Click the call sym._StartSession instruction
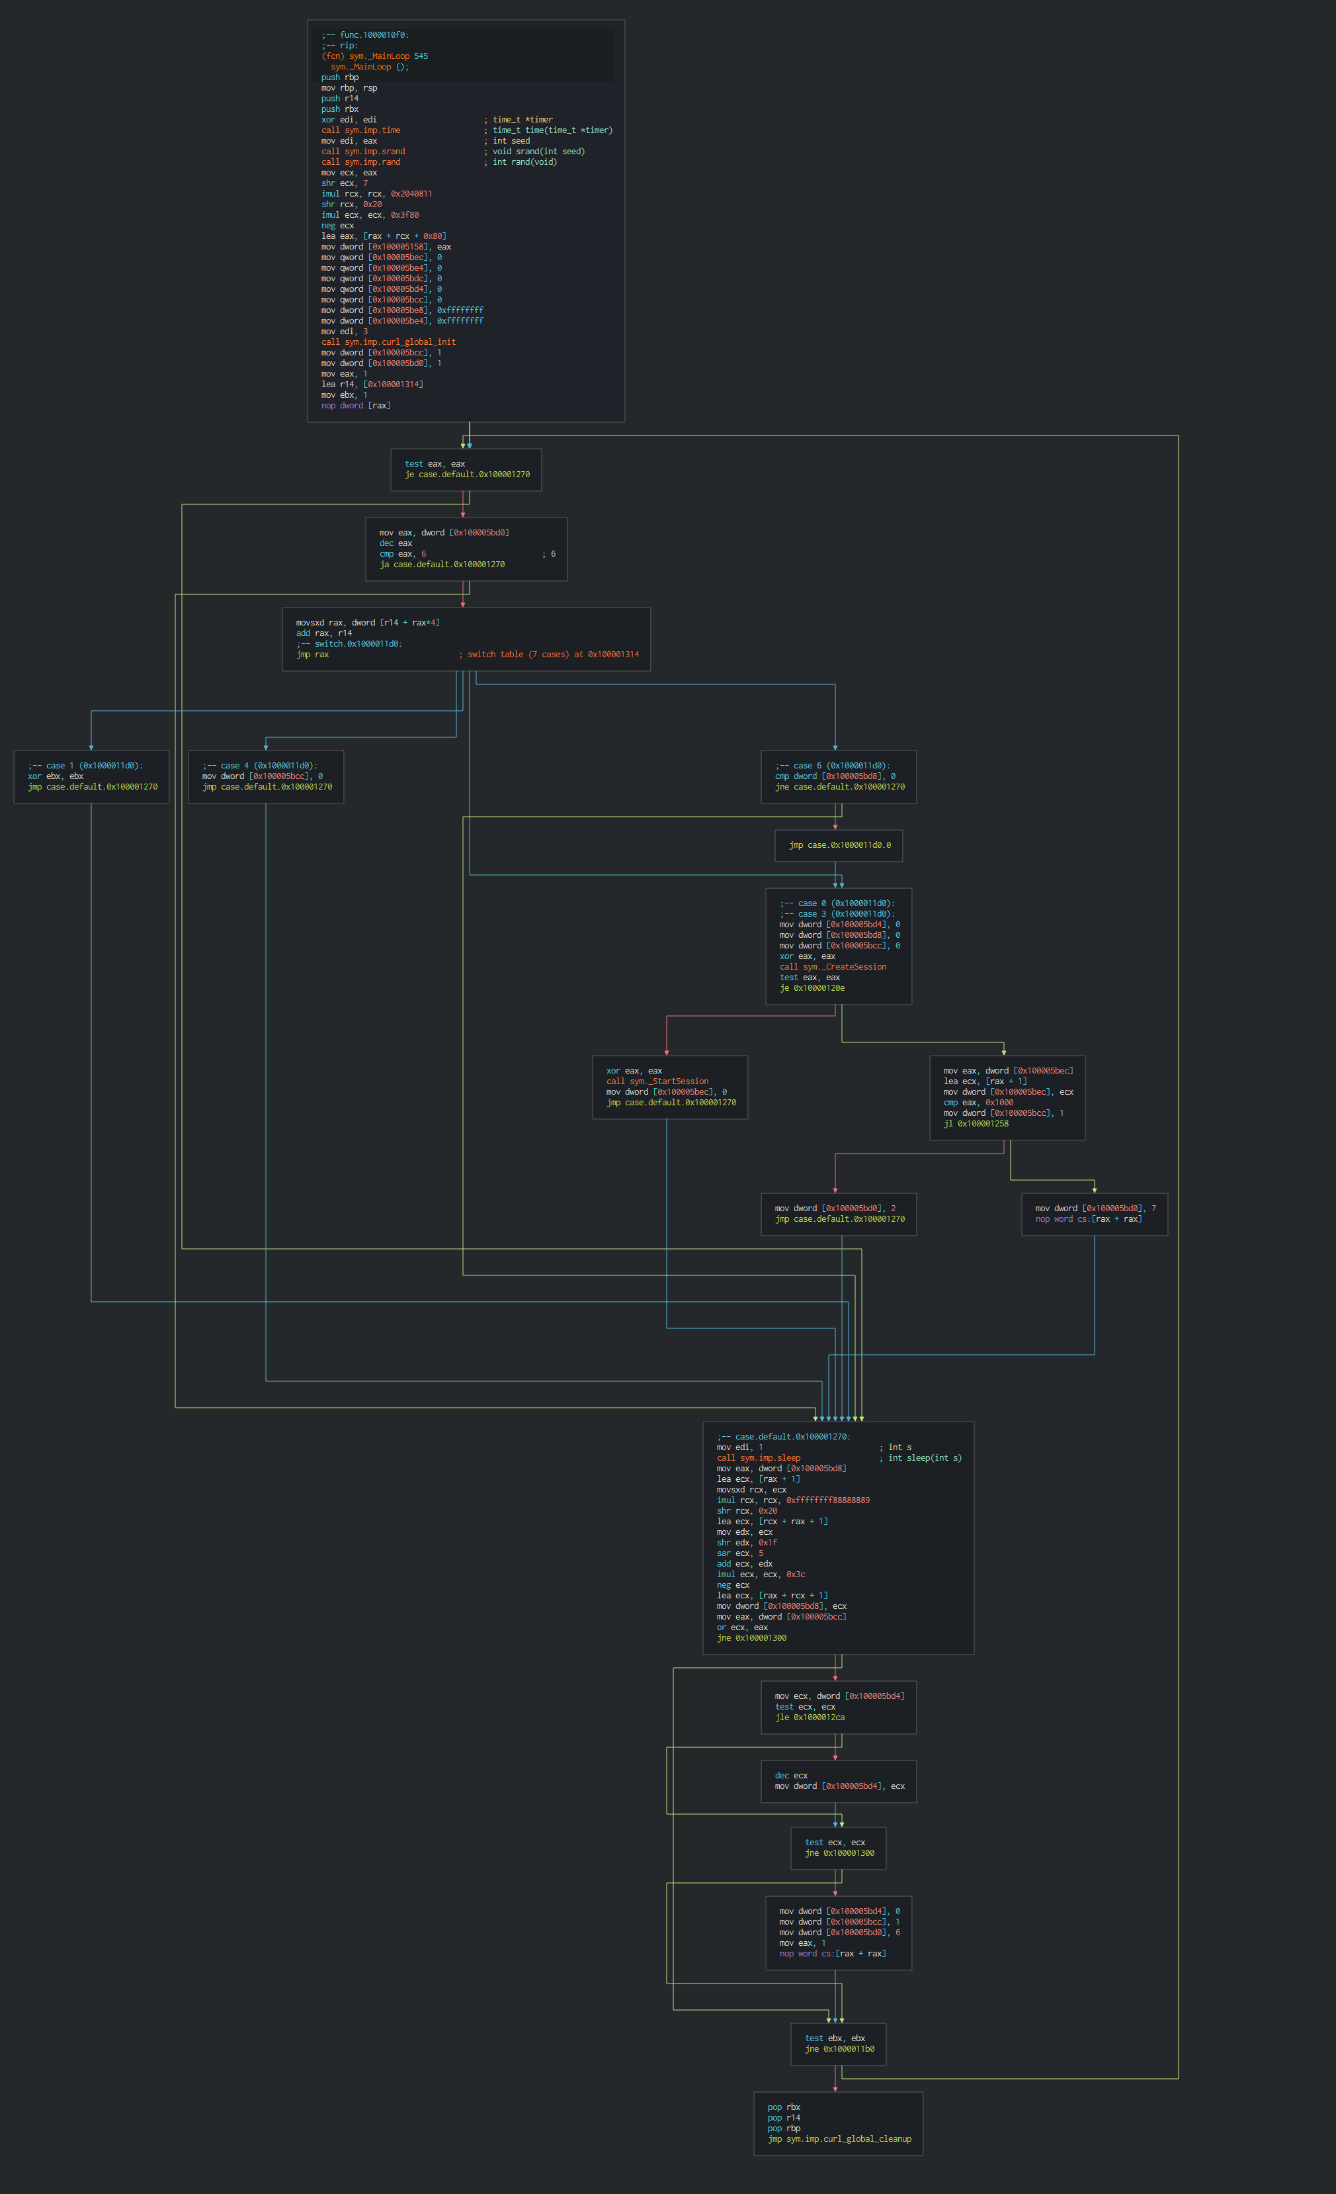The image size is (1336, 2194). click(x=657, y=1081)
